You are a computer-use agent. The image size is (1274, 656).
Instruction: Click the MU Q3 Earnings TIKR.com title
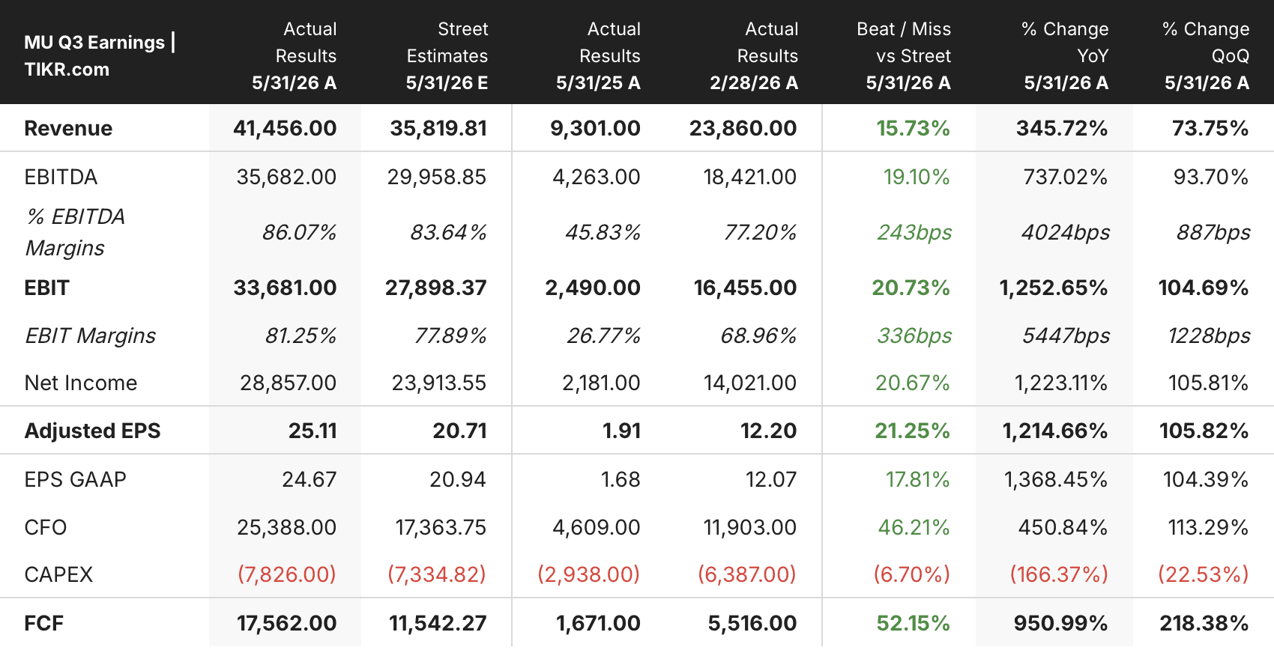100,55
